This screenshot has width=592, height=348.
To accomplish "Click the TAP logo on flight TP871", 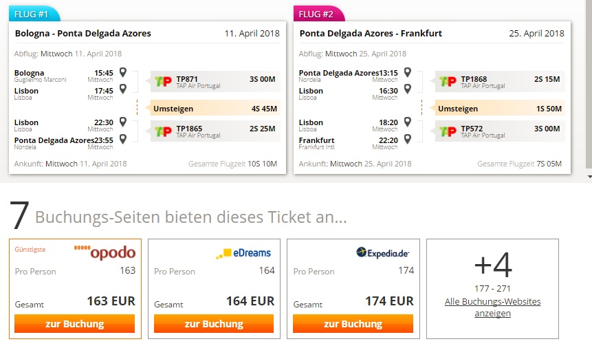I will [x=163, y=81].
